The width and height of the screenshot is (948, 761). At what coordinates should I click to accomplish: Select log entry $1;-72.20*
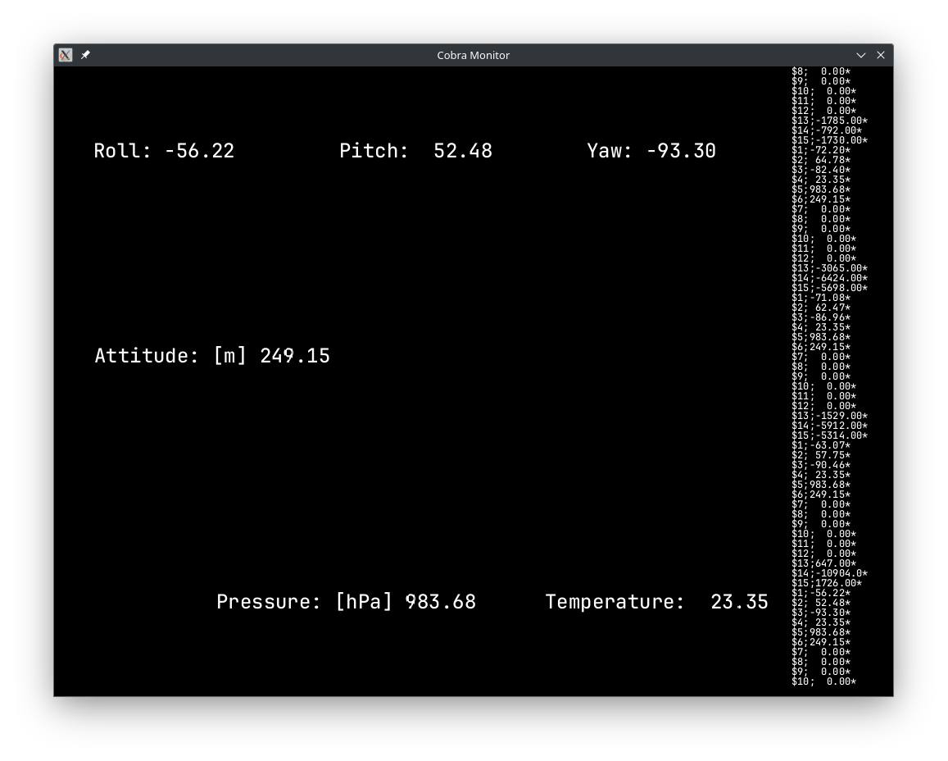click(x=821, y=150)
